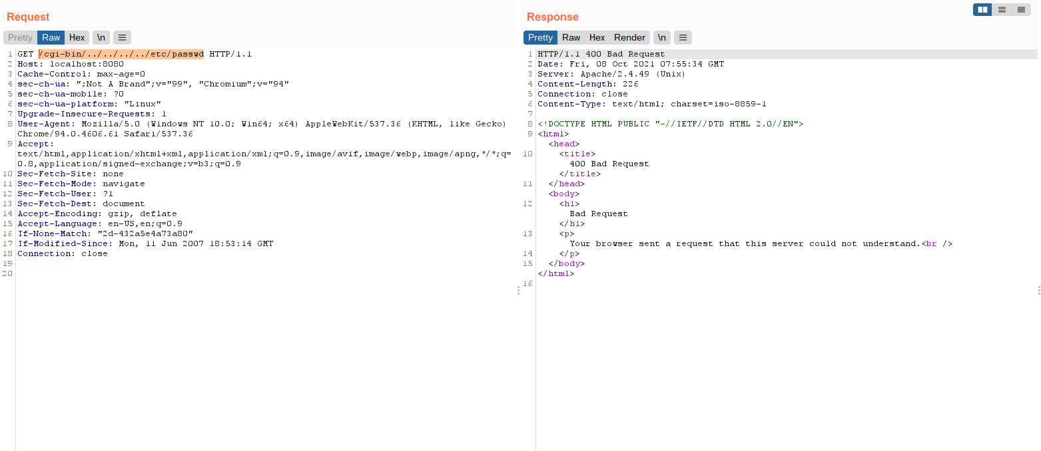Click the Host: localhost:8080 header line
The height and width of the screenshot is (451, 1041).
pyautogui.click(x=71, y=64)
